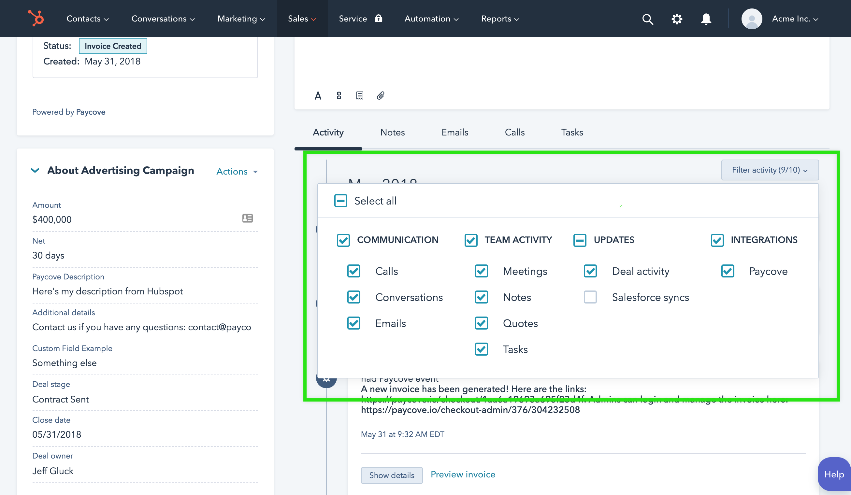
Task: Click the insert snippet icon in editor
Action: click(360, 96)
